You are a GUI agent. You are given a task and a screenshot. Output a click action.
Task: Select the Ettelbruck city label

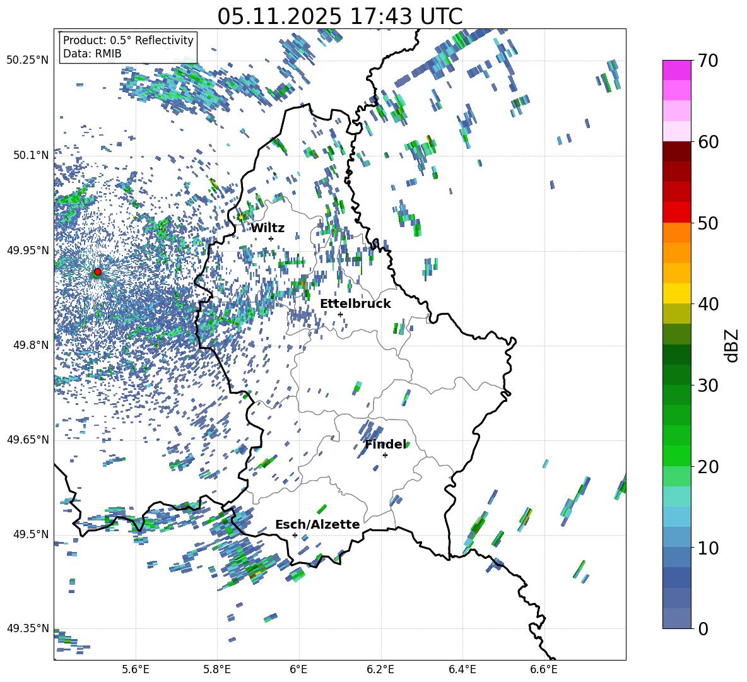click(x=355, y=303)
